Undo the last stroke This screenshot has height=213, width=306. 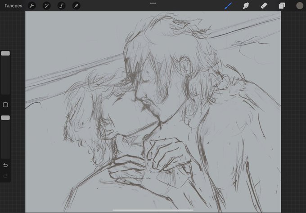pyautogui.click(x=5, y=165)
